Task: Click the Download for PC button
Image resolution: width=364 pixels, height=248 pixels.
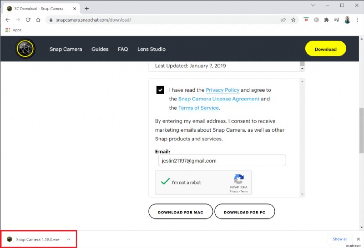Action: click(245, 212)
